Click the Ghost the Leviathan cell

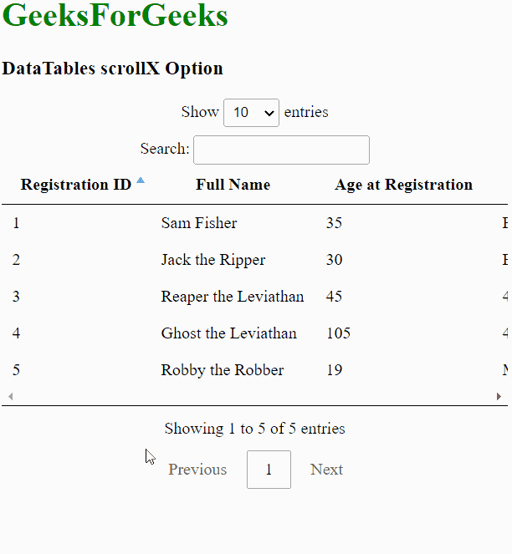coord(228,333)
